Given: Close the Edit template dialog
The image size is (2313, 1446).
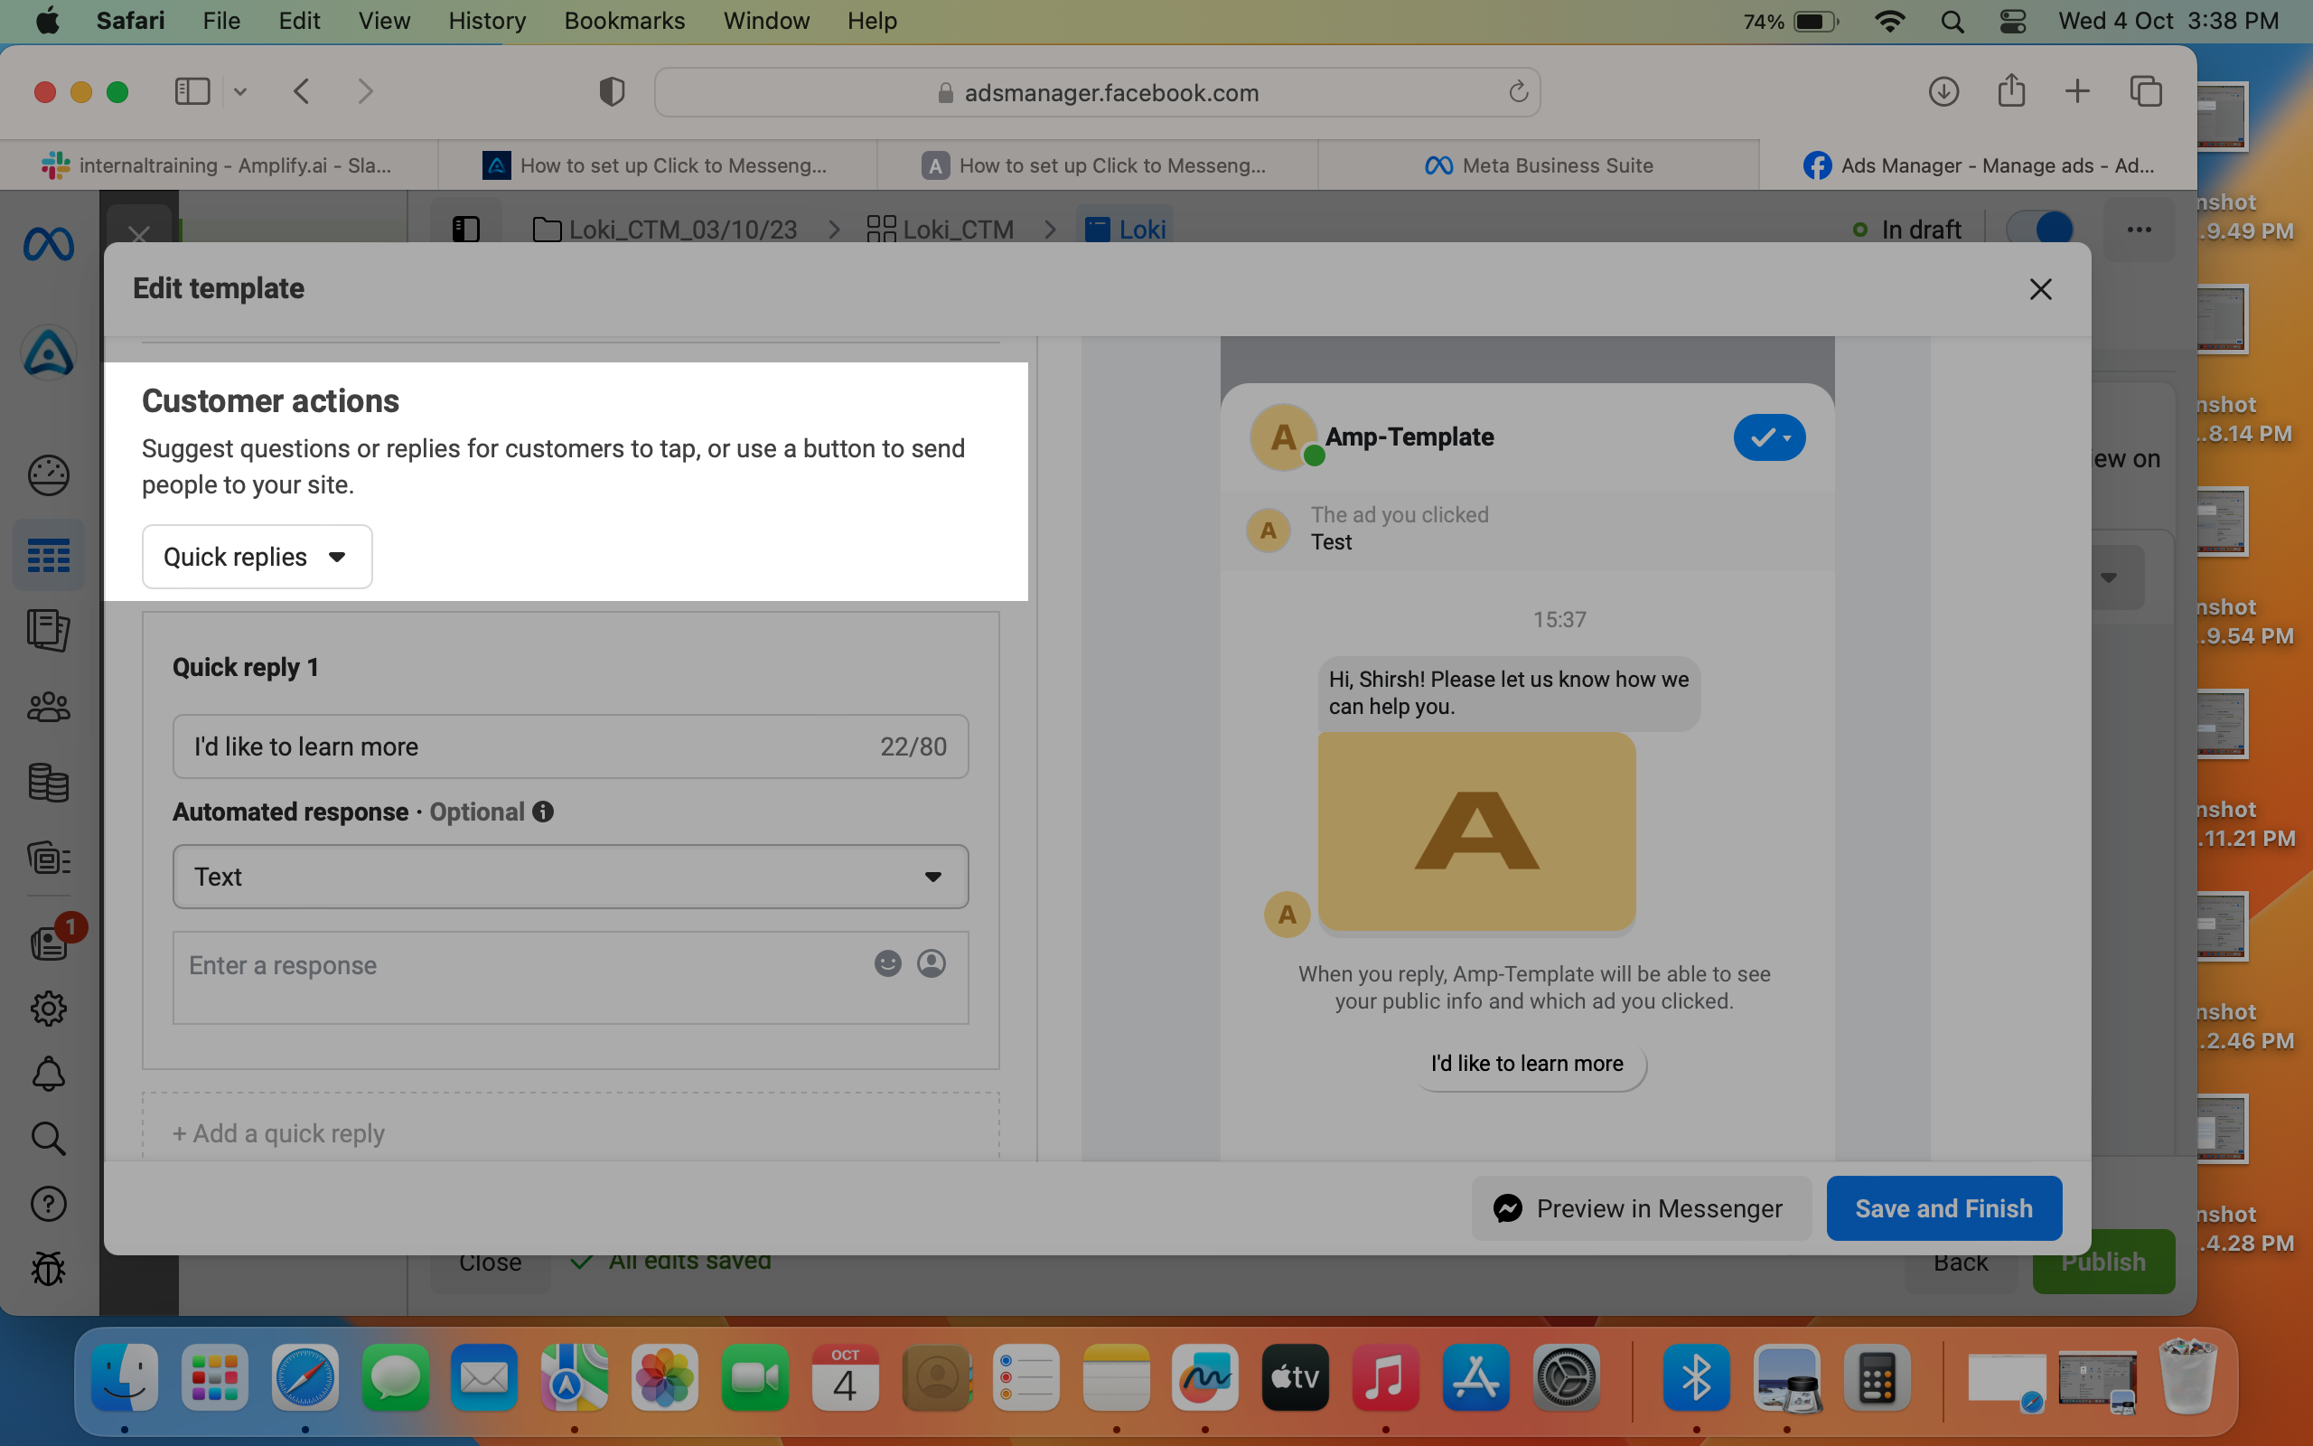Looking at the screenshot, I should tap(2041, 289).
